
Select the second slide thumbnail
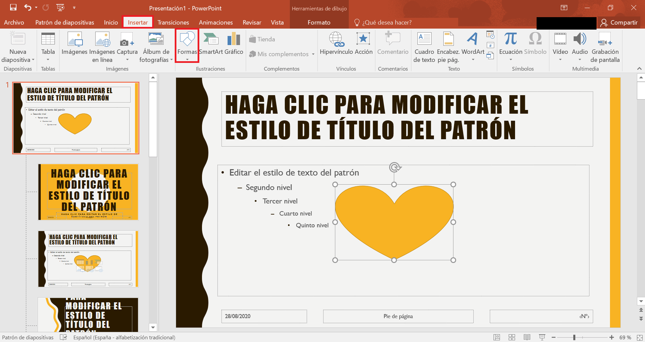(89, 192)
